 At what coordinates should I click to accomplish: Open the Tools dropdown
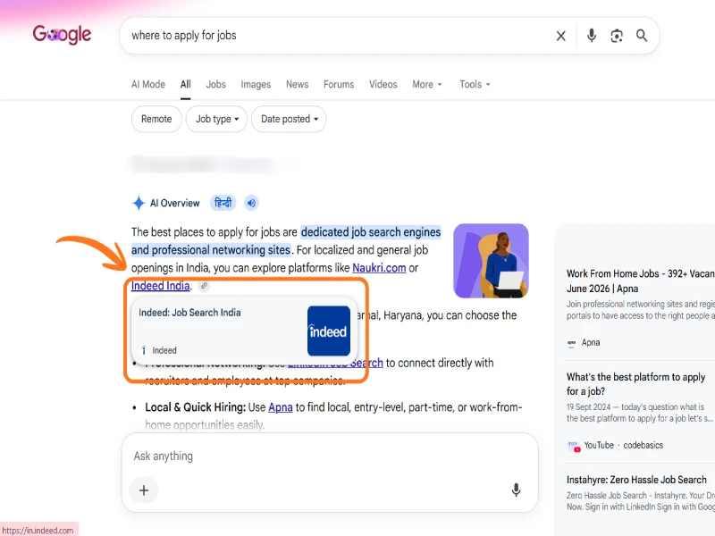coord(475,84)
